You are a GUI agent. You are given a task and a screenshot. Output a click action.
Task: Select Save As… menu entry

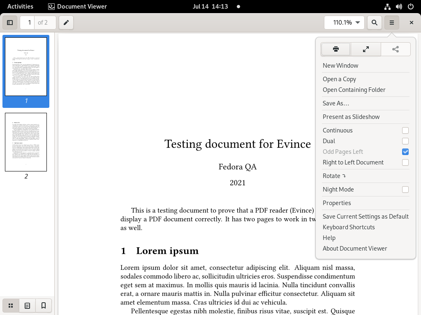pyautogui.click(x=365, y=103)
